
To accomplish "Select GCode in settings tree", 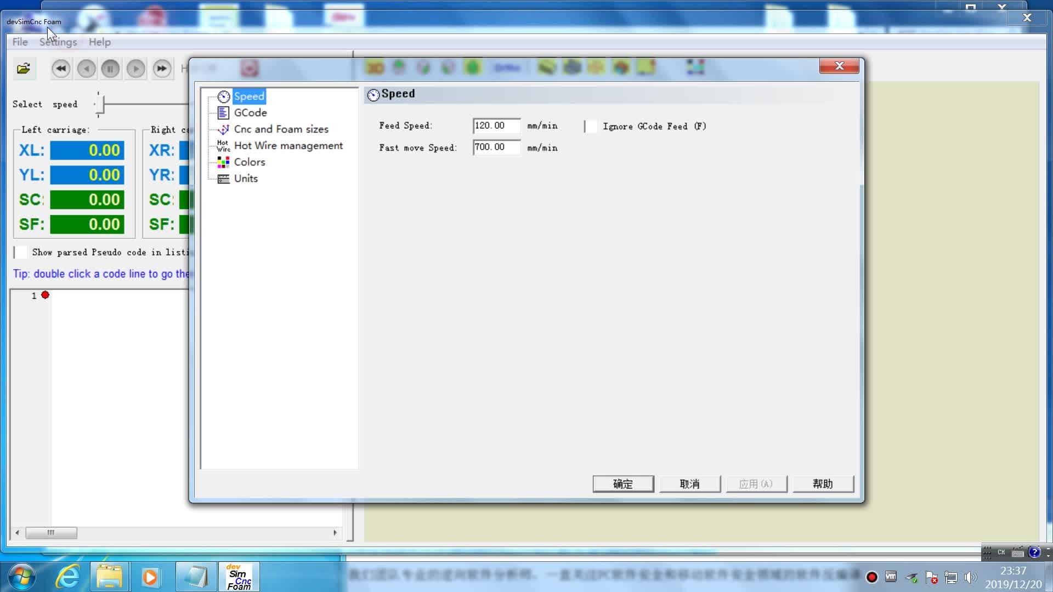I will coord(250,112).
